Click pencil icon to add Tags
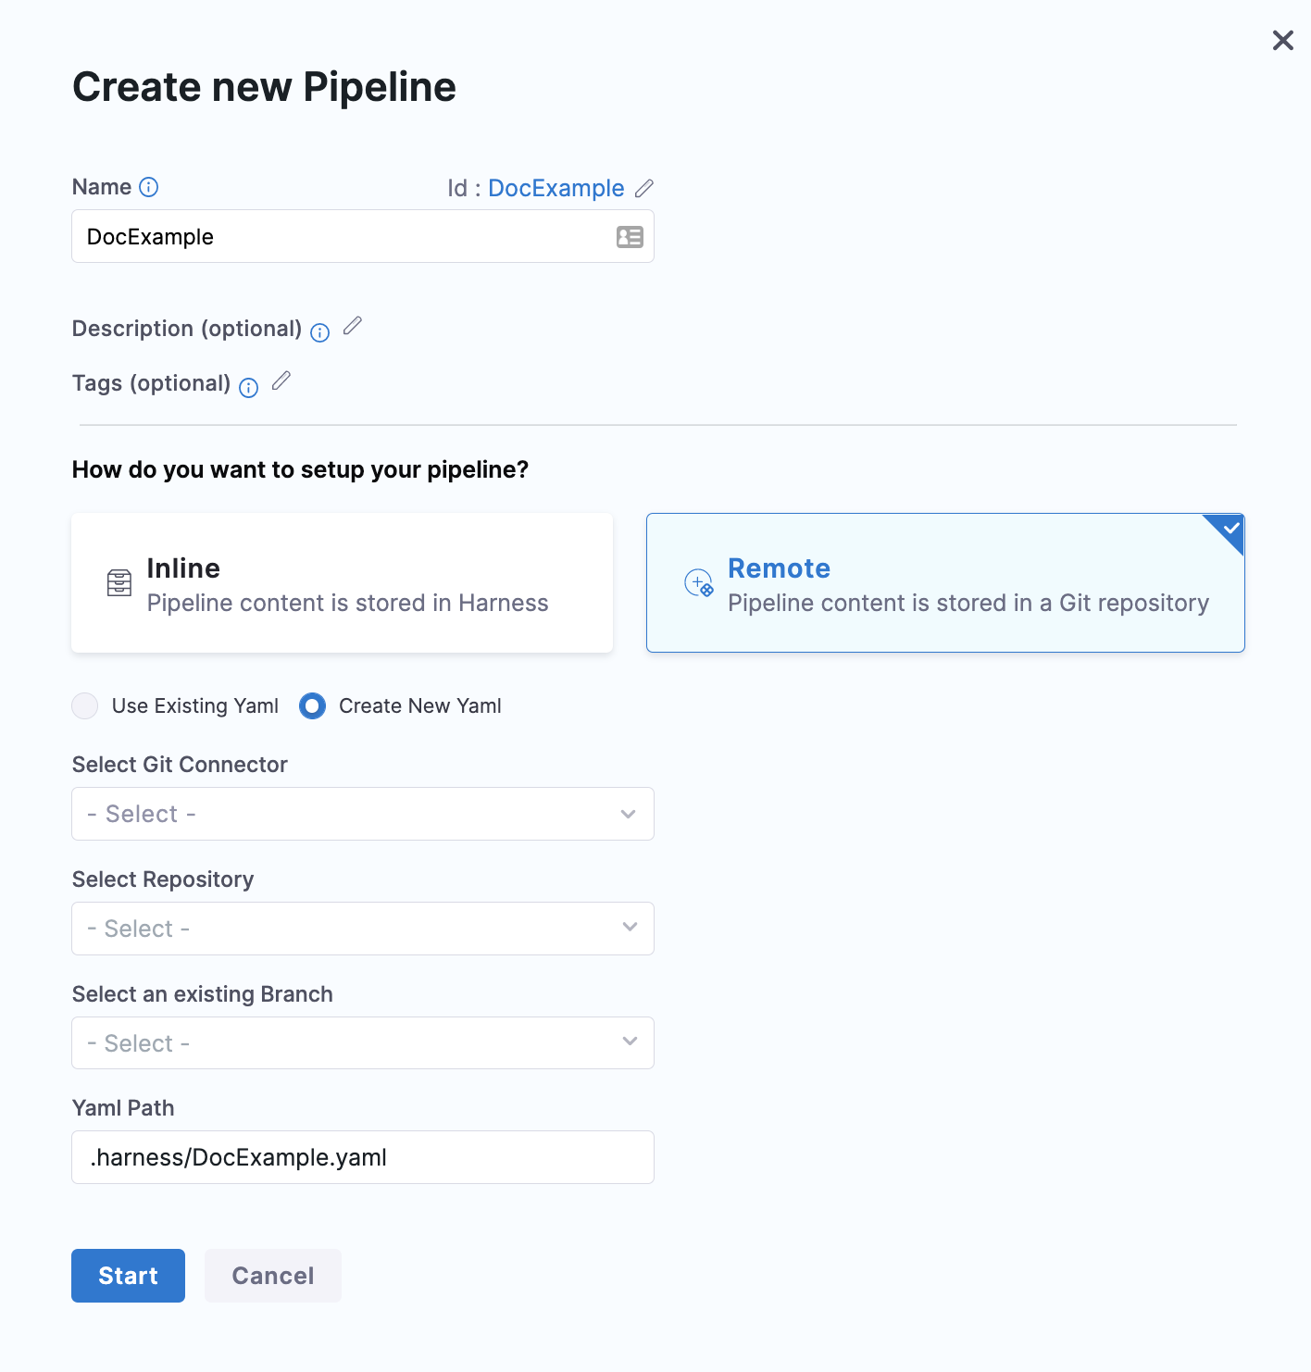The height and width of the screenshot is (1372, 1311). [x=281, y=380]
